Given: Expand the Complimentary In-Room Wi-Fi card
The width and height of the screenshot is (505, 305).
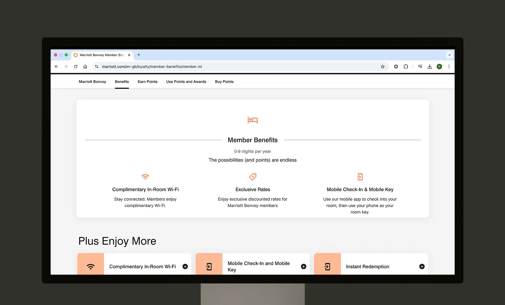Looking at the screenshot, I should tap(184, 266).
